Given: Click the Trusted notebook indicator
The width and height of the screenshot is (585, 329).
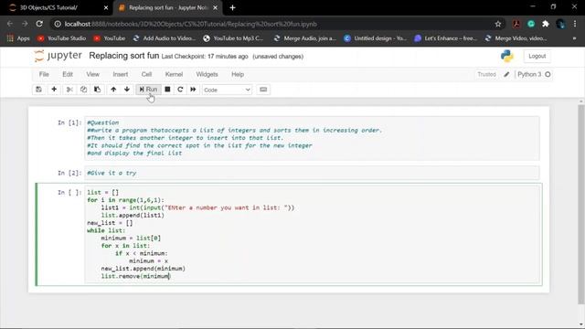Looking at the screenshot, I should pyautogui.click(x=486, y=74).
